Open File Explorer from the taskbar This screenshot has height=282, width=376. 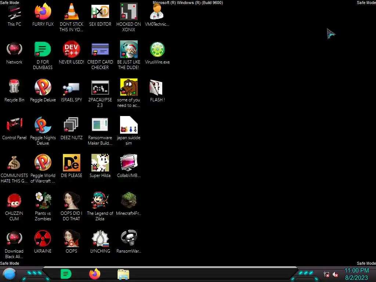123,274
